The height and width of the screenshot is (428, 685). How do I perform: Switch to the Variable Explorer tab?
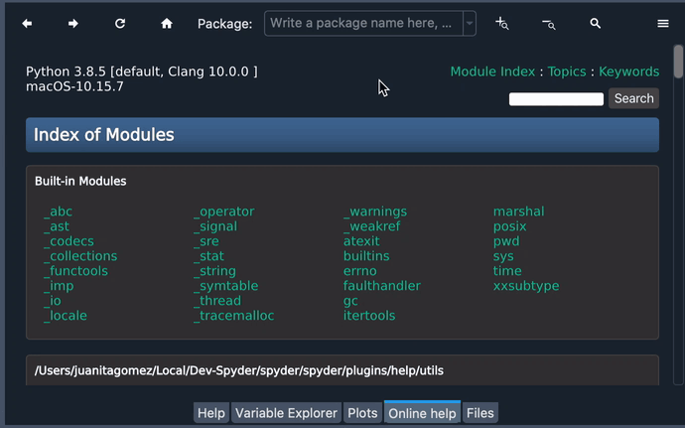point(286,413)
